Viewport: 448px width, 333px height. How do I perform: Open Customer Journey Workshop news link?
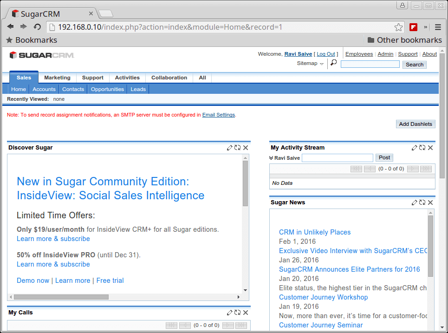tap(323, 297)
